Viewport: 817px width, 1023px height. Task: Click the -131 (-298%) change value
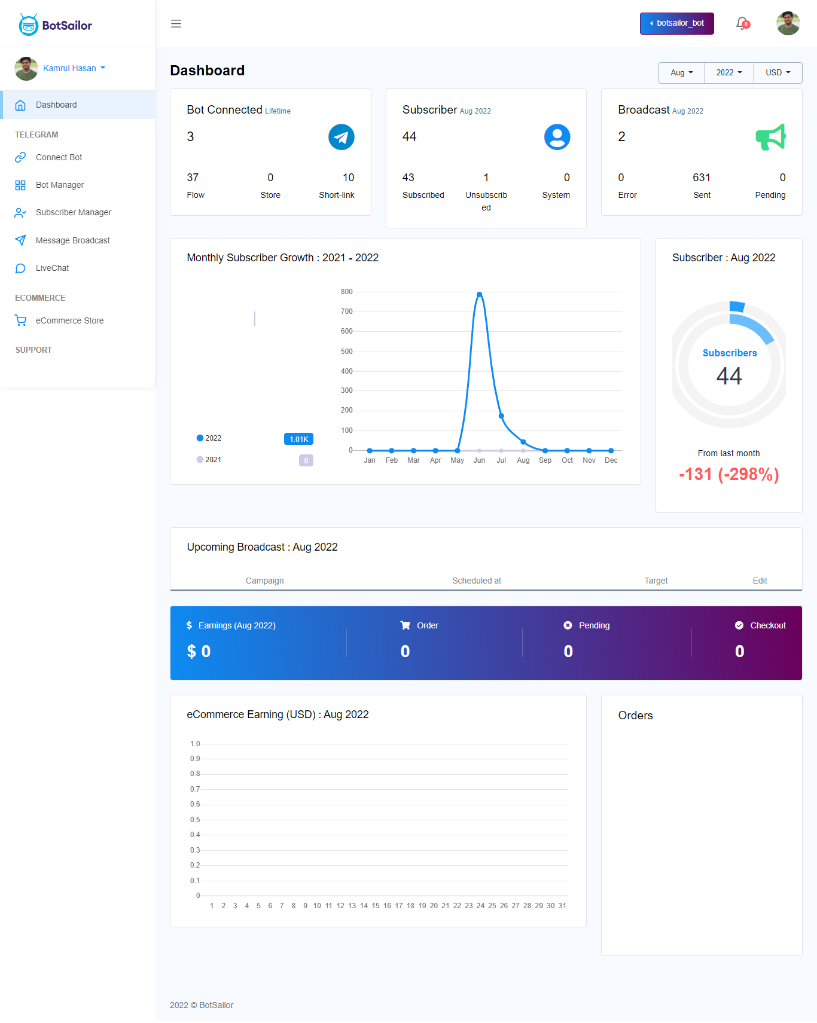(729, 474)
